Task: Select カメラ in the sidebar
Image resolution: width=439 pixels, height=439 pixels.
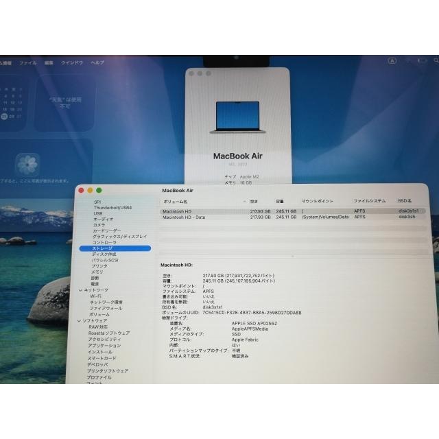Action: click(99, 225)
